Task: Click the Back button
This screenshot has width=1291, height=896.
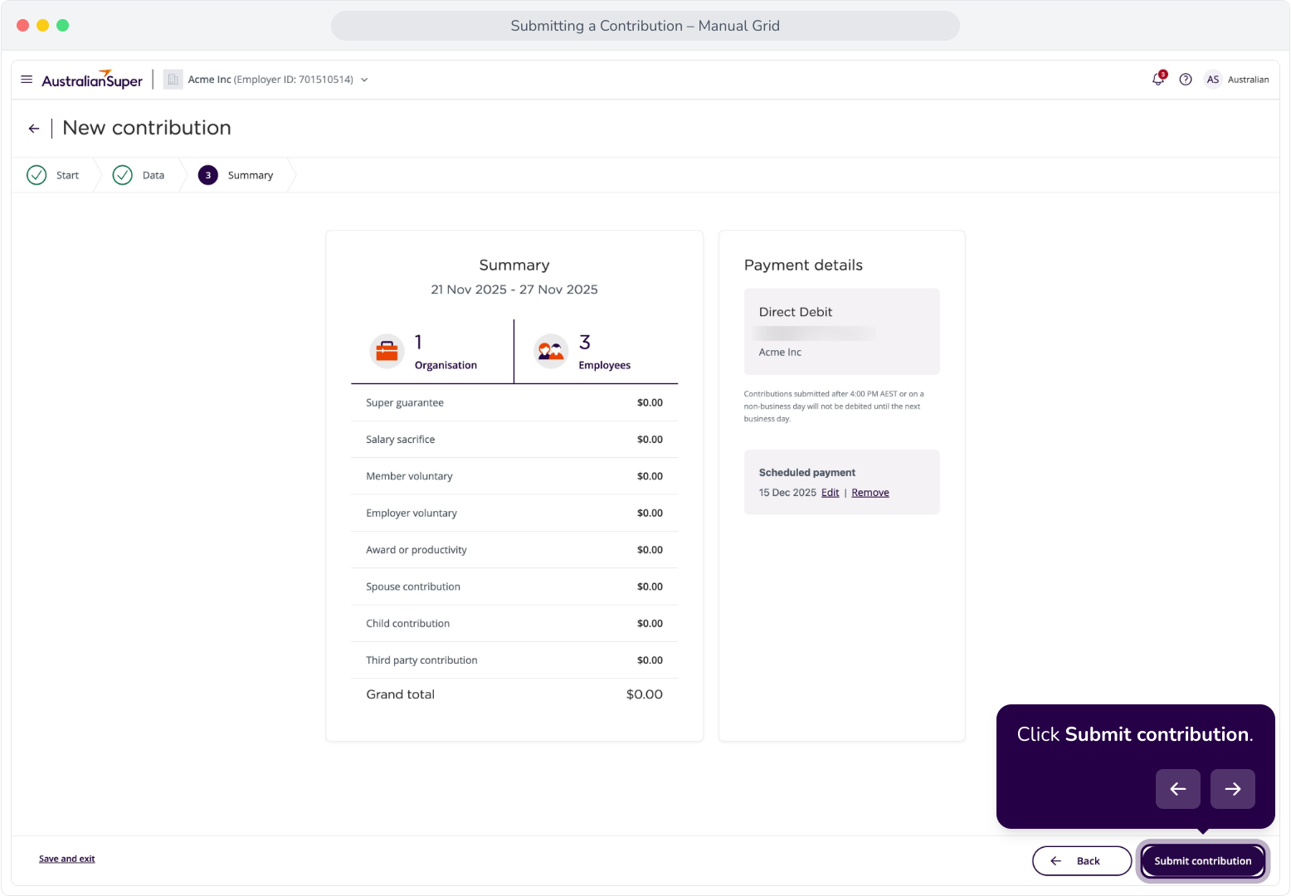Action: coord(1082,861)
